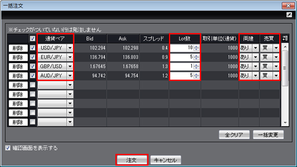Image resolution: width=297 pixels, height=167 pixels.
Task: Click Lot数 spinner for GBP/USD row
Action: (196, 67)
